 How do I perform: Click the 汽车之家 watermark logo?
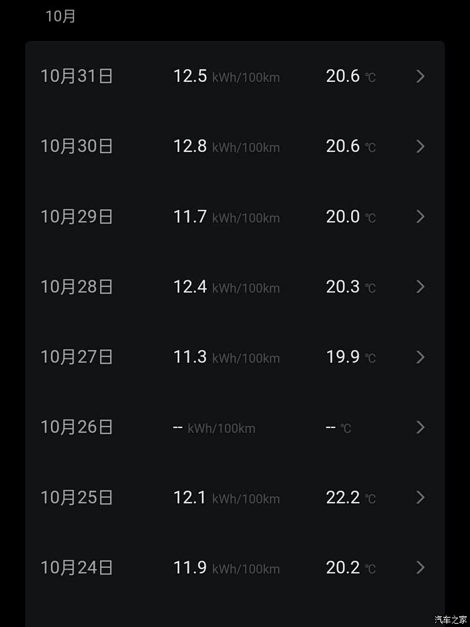[451, 619]
